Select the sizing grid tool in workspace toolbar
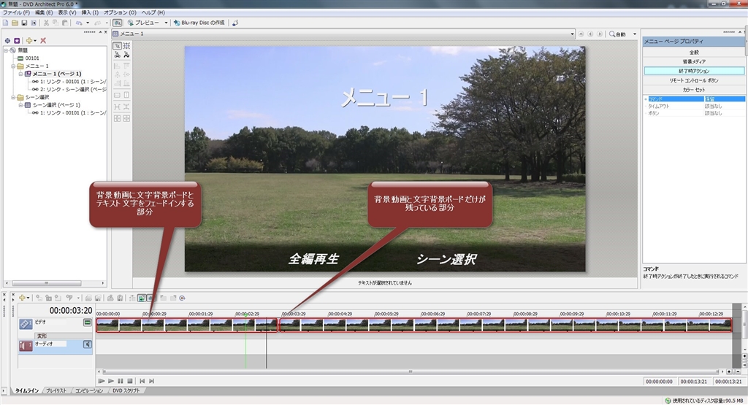The image size is (748, 405). 126,46
